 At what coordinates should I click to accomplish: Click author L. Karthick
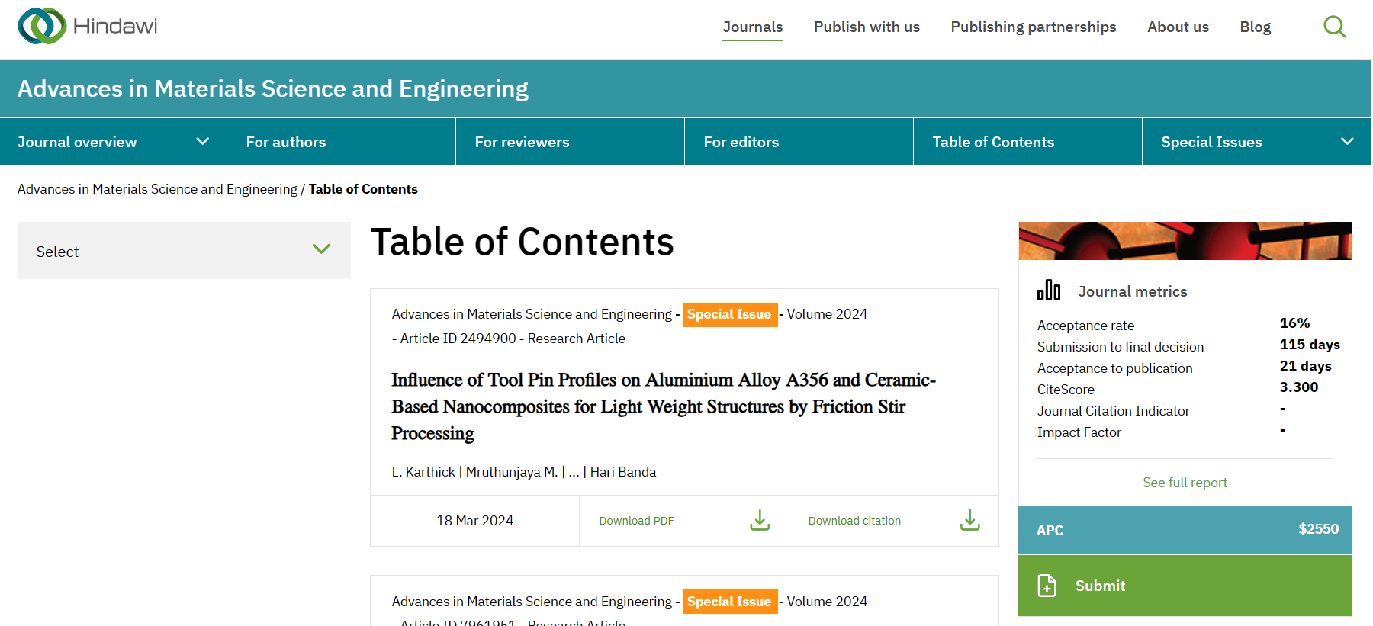point(423,472)
